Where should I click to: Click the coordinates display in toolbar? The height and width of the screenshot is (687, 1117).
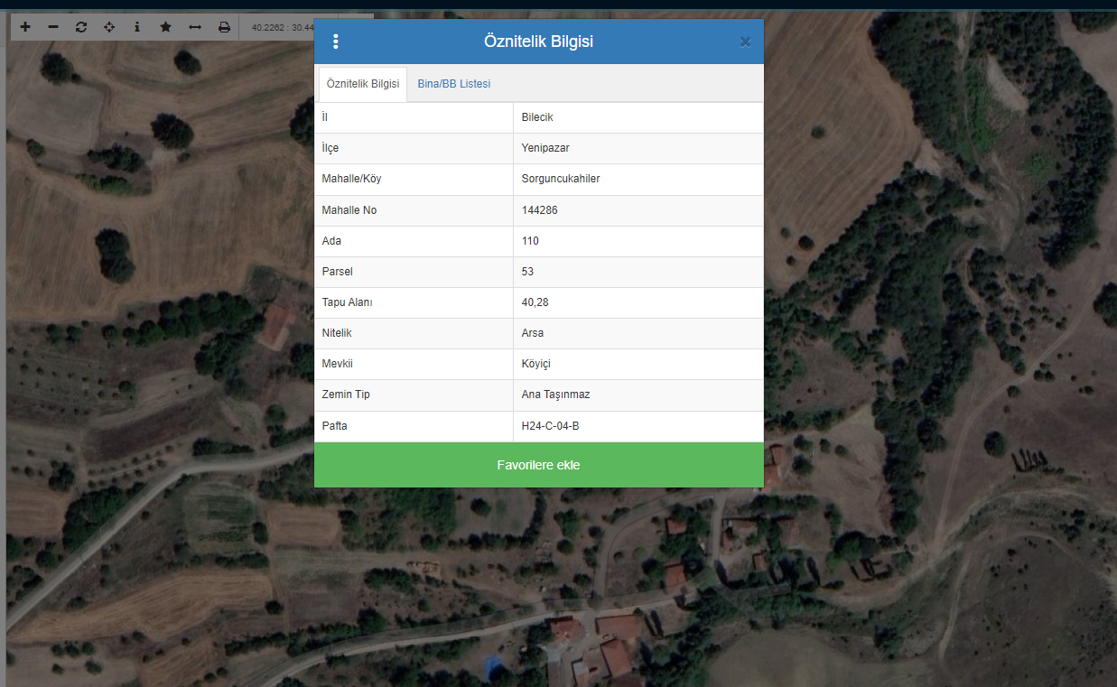click(x=282, y=28)
